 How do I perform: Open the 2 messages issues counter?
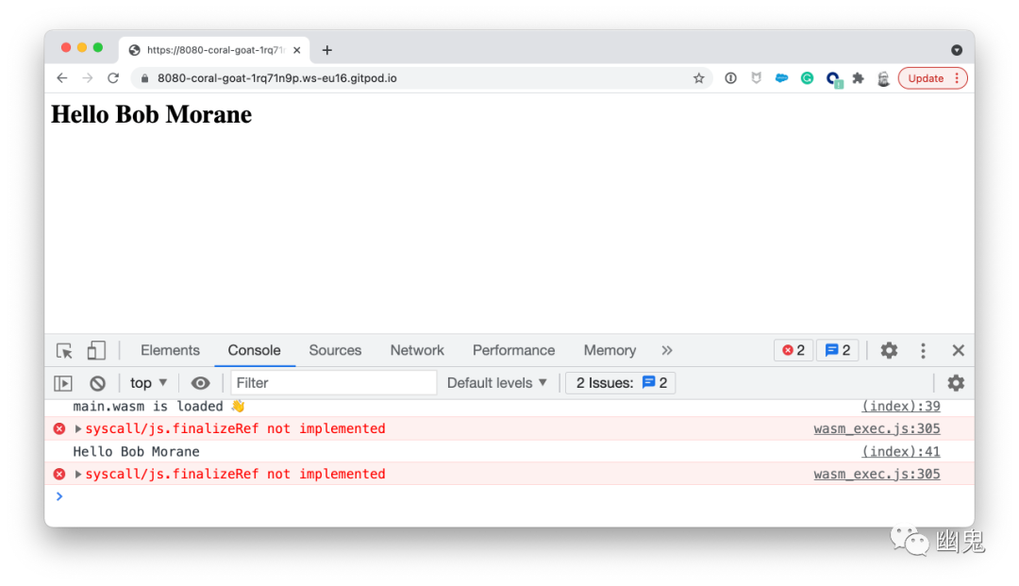[x=838, y=350]
